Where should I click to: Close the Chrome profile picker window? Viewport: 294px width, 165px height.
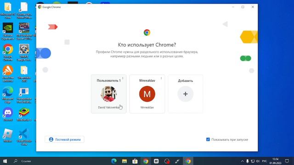pyautogui.click(x=253, y=7)
